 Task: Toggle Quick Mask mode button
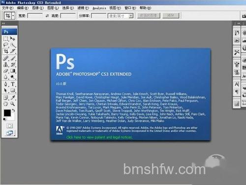click(9, 126)
